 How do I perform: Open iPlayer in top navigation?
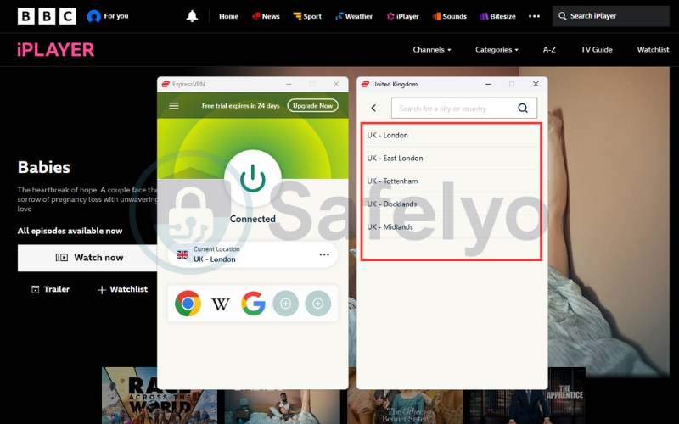402,16
